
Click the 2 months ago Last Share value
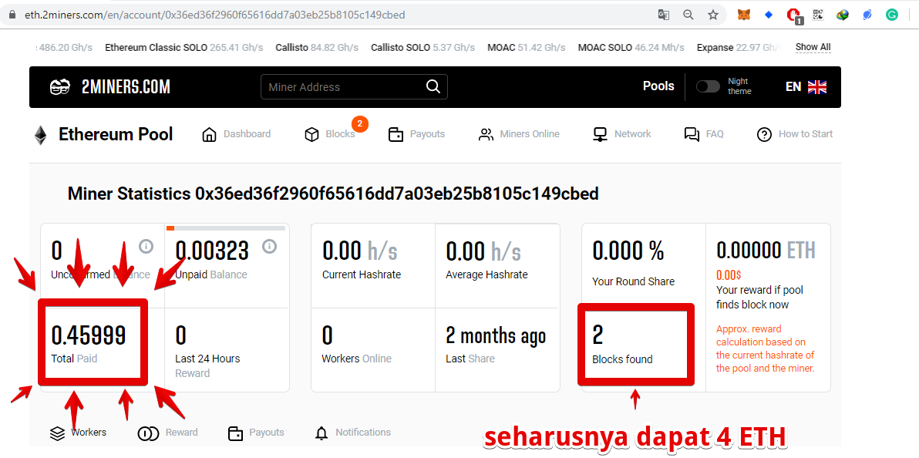coord(496,336)
